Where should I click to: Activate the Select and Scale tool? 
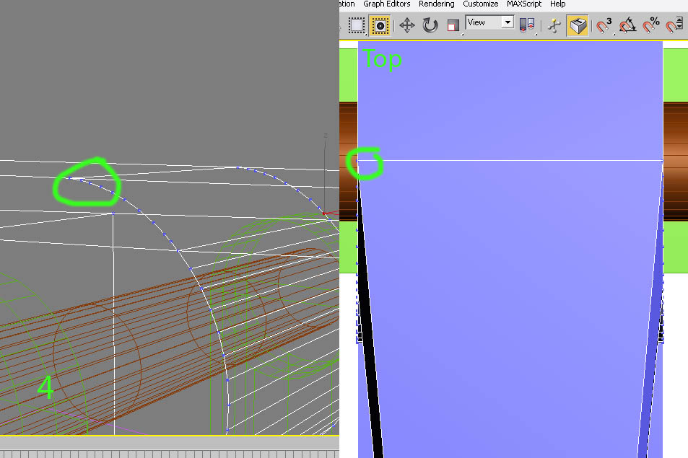453,25
